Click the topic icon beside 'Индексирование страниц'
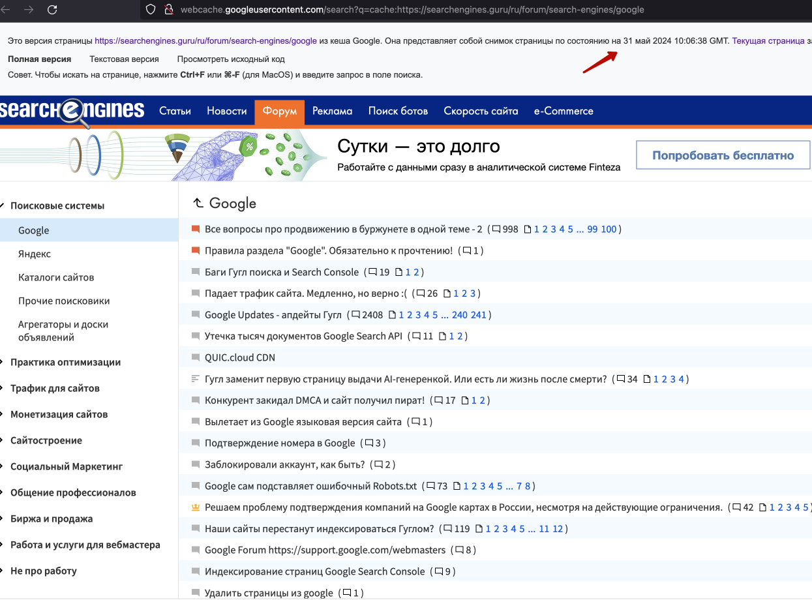Viewport: 812px width, 600px height. tap(196, 572)
